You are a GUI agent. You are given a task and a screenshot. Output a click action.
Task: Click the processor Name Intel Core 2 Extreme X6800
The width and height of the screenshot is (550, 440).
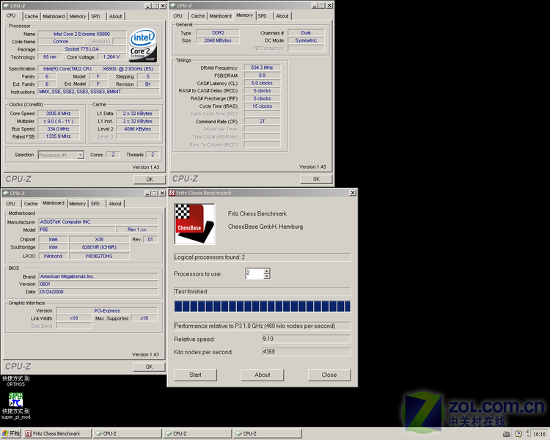[x=81, y=34]
